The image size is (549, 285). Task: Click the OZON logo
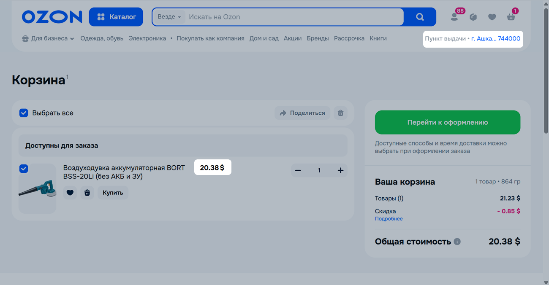[52, 17]
